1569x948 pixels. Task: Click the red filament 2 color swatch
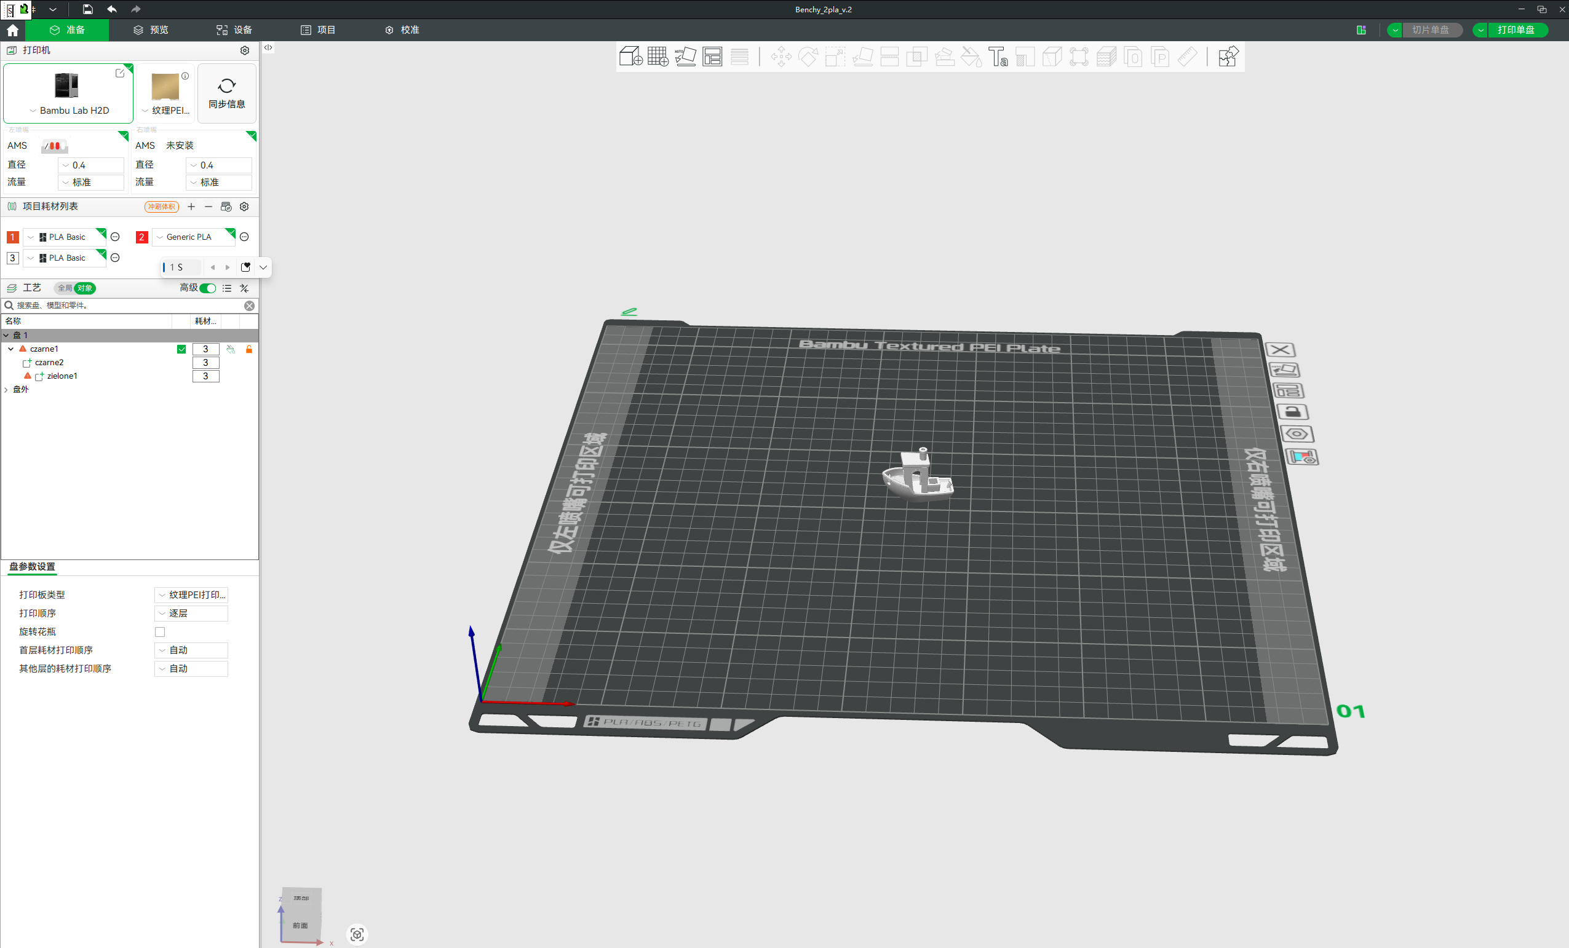coord(141,237)
